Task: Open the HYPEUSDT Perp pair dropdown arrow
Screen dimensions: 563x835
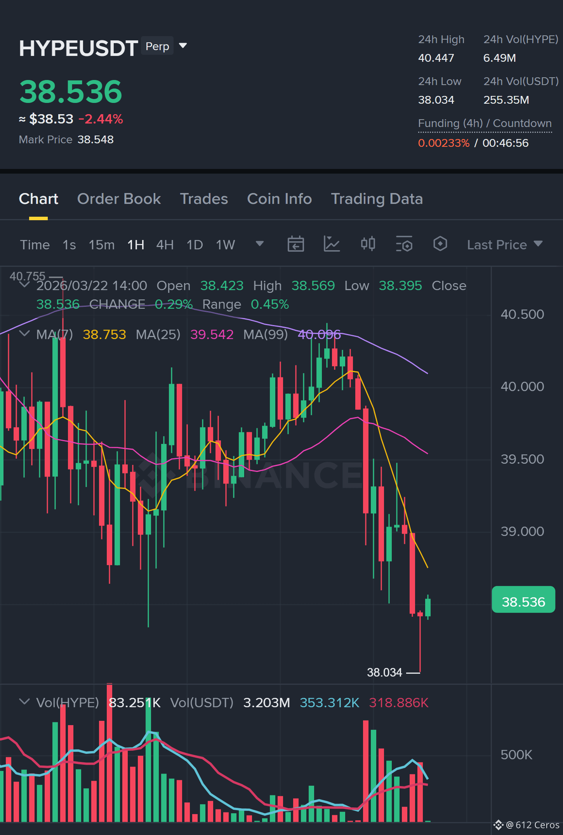Action: pos(183,46)
